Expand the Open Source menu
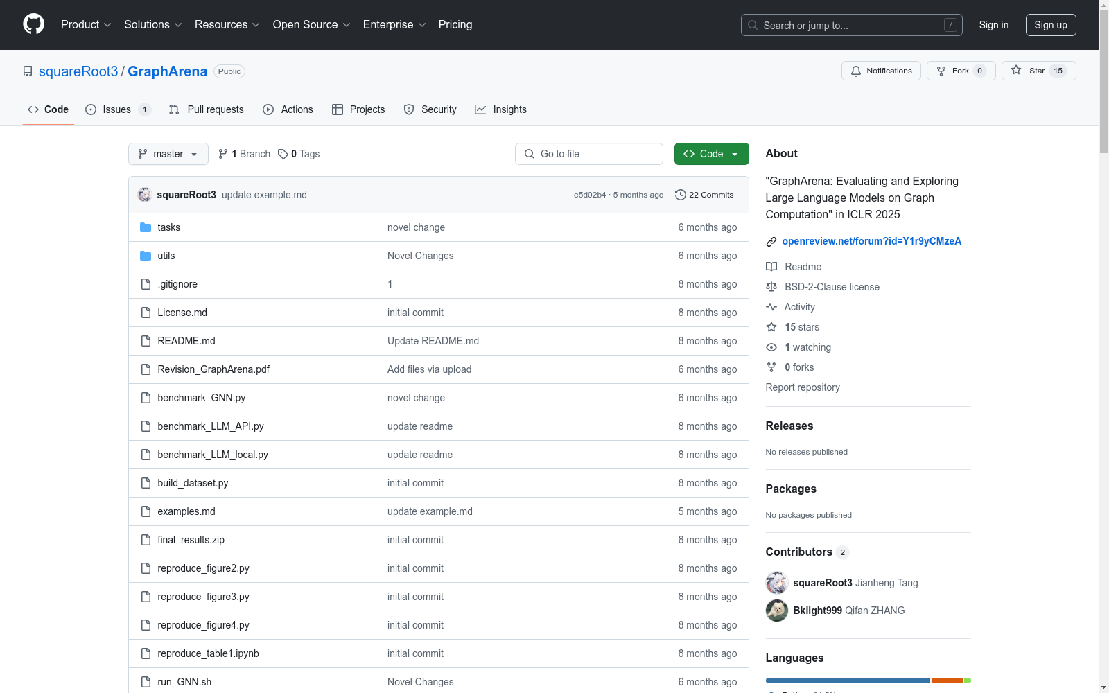Viewport: 1109px width, 693px height. point(312,25)
